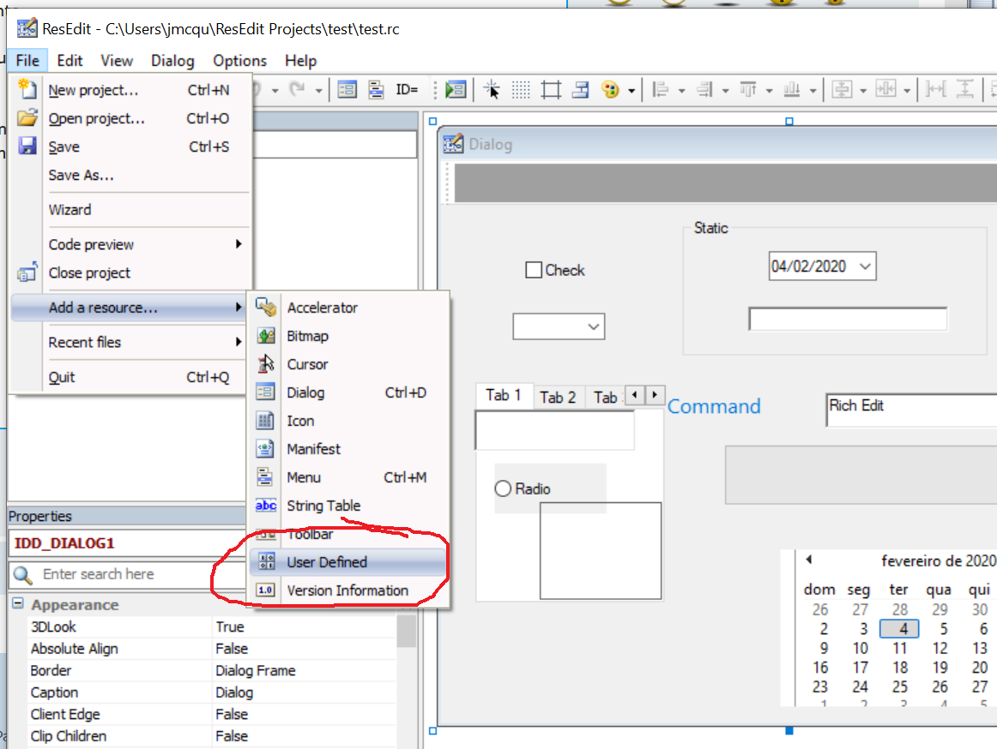Click the Accelerator resource icon

tap(266, 308)
